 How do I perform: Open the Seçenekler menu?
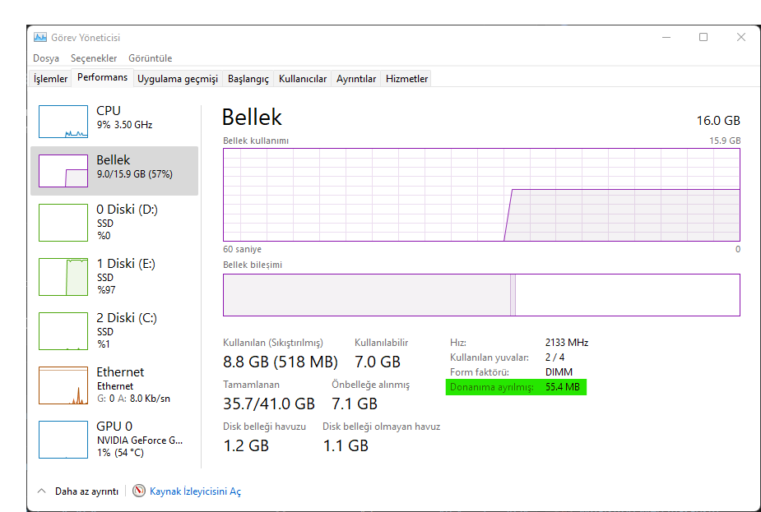click(x=94, y=58)
